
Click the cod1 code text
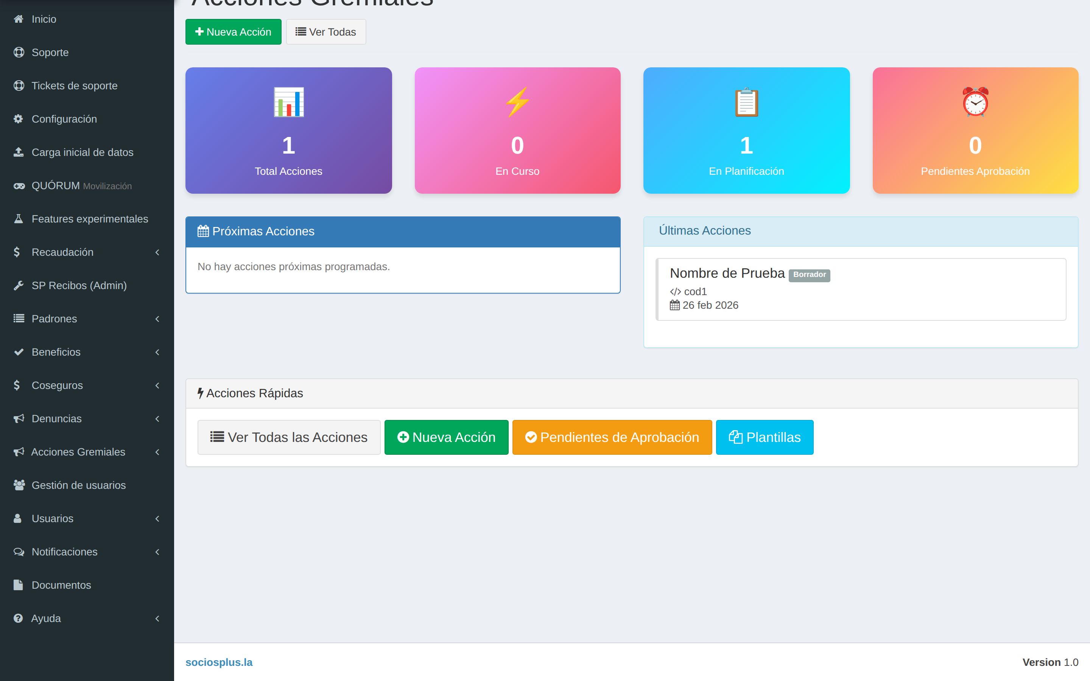[695, 292]
